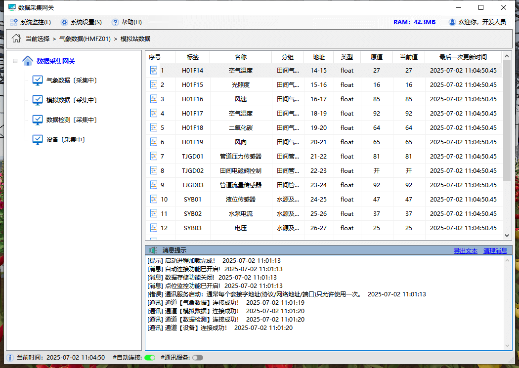Disable the 自动连接 toggle
The height and width of the screenshot is (368, 519).
point(149,357)
